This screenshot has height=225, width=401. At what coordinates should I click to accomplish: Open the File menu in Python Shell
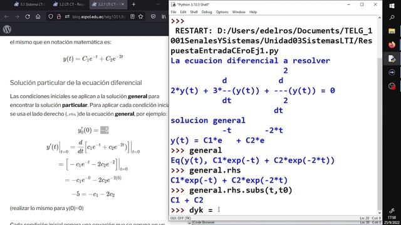tap(174, 12)
